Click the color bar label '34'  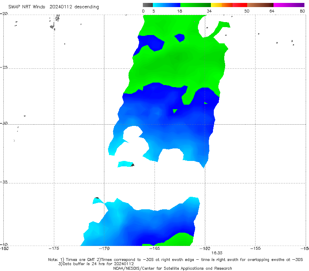(x=209, y=11)
